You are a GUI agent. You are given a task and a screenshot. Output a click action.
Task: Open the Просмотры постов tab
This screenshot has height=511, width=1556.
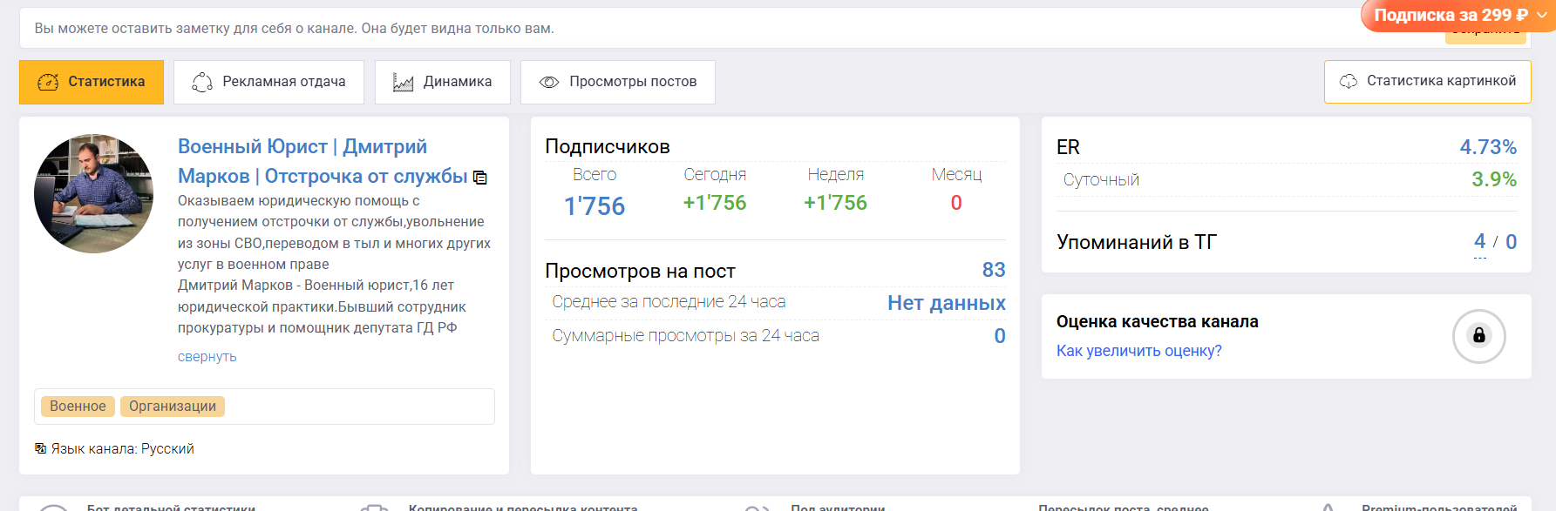coord(618,82)
